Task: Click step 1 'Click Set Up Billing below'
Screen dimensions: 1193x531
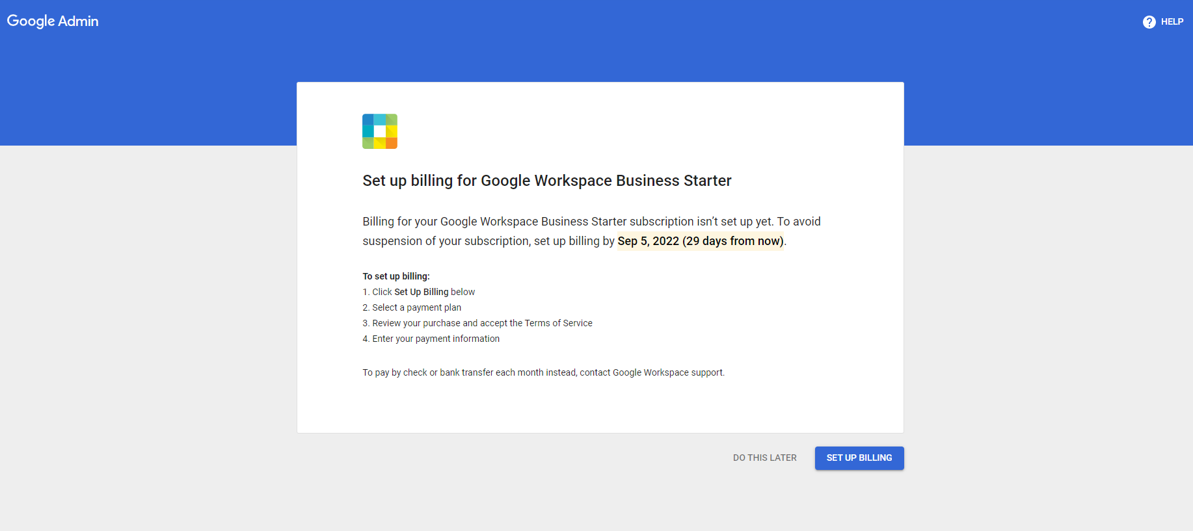Action: [419, 292]
